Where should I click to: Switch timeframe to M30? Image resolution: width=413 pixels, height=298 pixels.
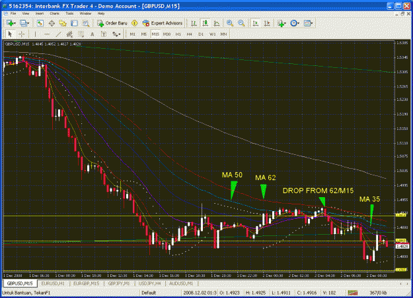coord(167,34)
